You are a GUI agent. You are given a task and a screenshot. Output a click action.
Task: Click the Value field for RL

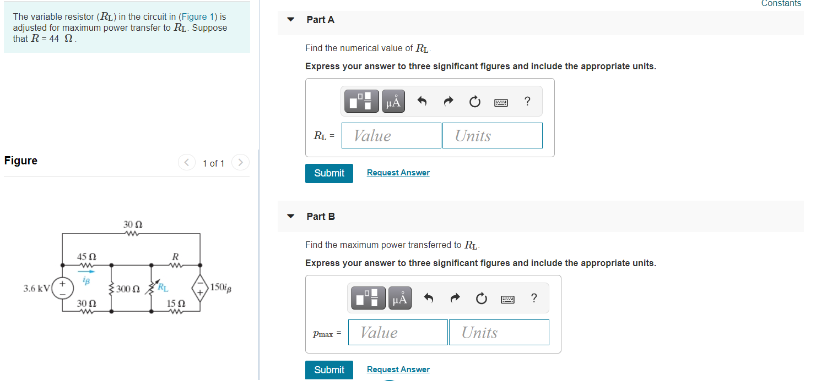point(391,135)
